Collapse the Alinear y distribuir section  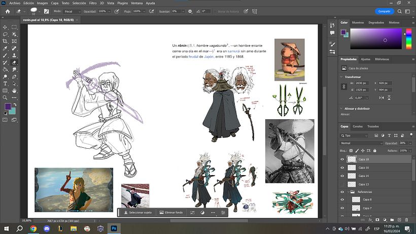(341, 109)
